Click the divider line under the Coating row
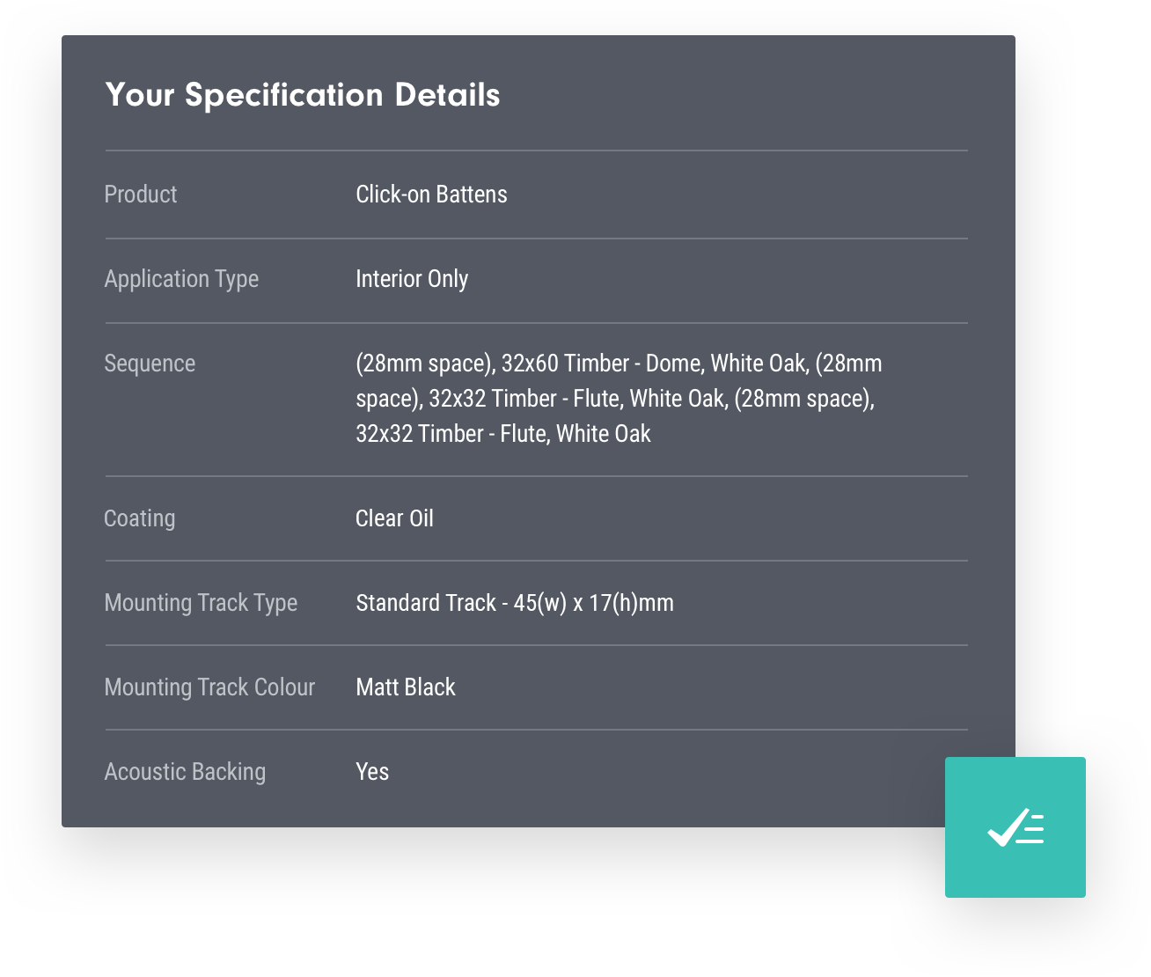 535,560
